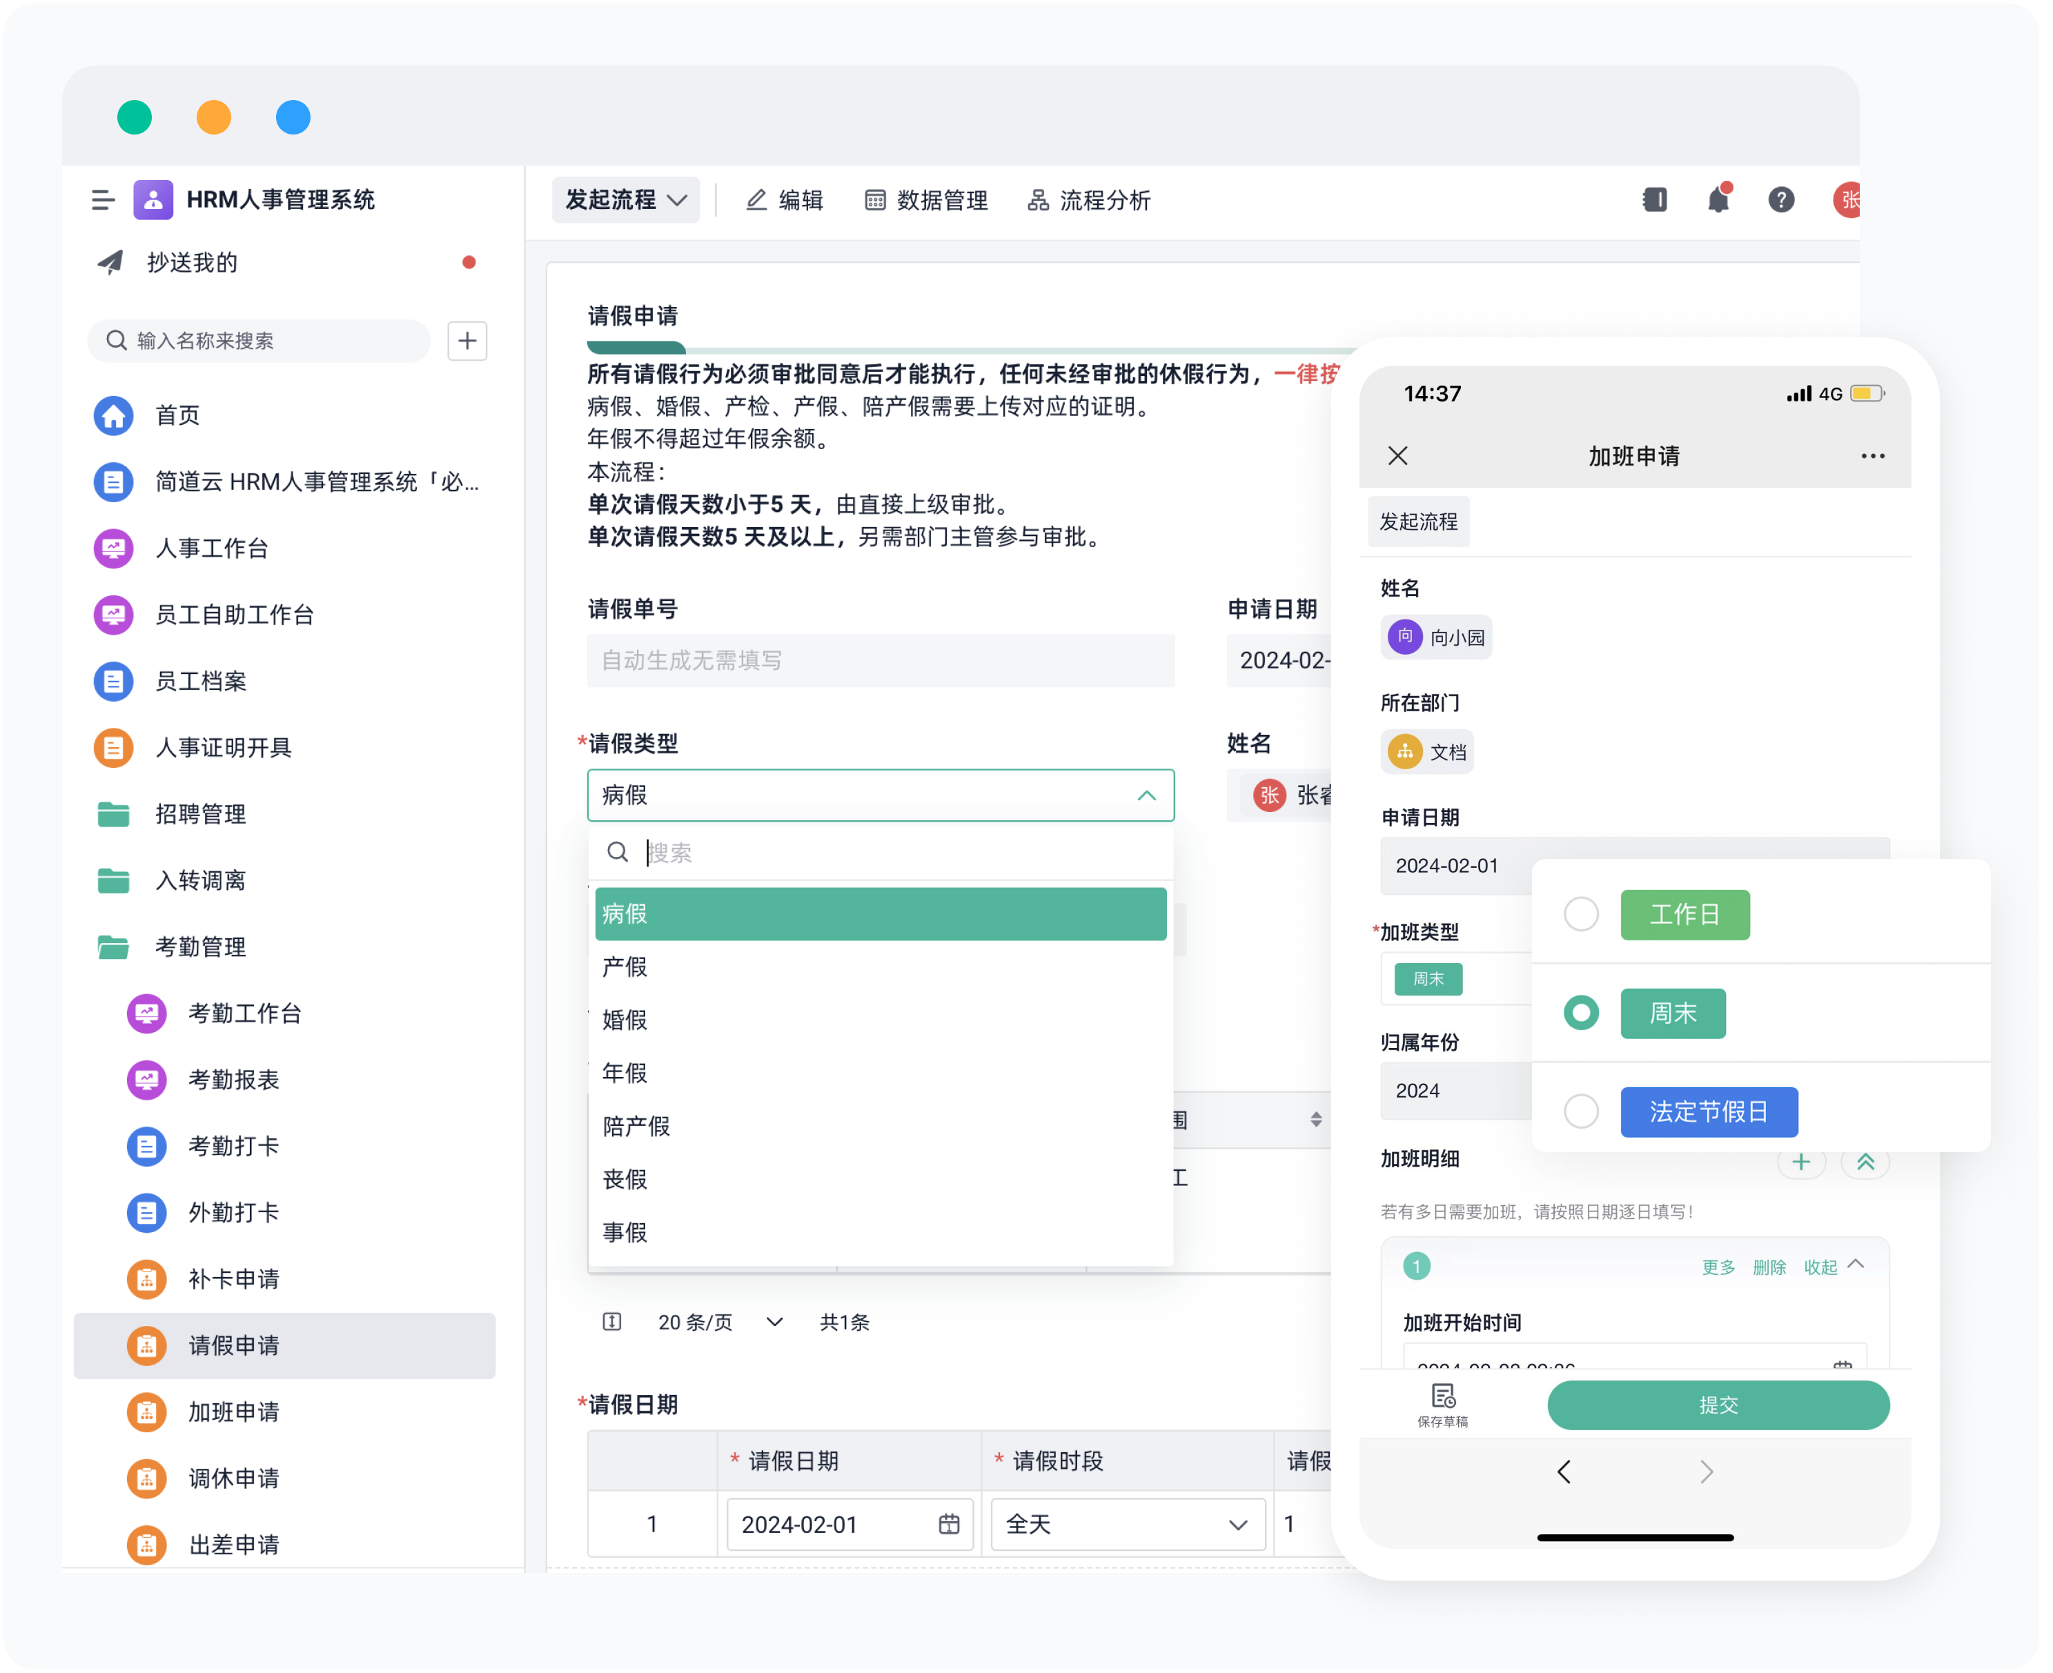Close the mobile 加班申请 page with X
Screen dimensions: 2053x1673
click(1397, 456)
